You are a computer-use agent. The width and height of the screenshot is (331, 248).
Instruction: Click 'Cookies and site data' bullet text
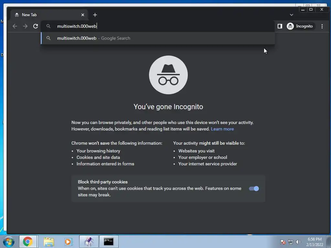[x=98, y=157]
